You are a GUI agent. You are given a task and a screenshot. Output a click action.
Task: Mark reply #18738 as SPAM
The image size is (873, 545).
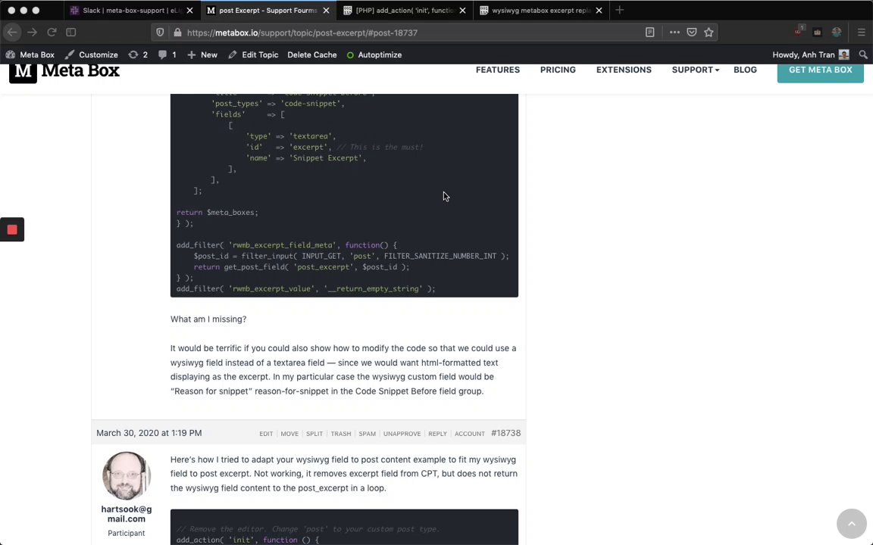[367, 434]
